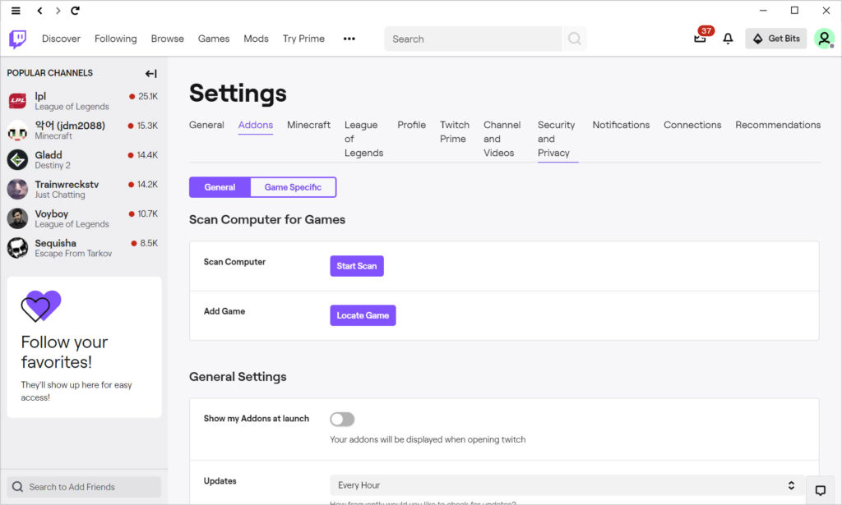Open Try Prime
Viewport: 842px width, 505px height.
pyautogui.click(x=303, y=39)
